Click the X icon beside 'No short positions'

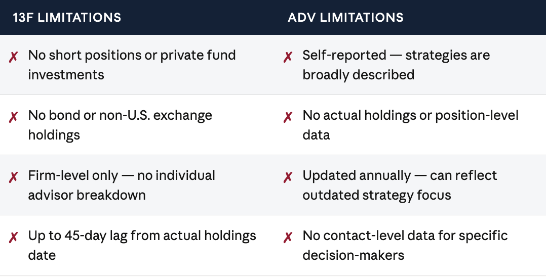(14, 57)
